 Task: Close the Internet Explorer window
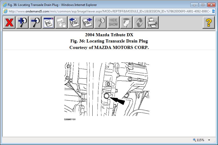coord(211,5)
